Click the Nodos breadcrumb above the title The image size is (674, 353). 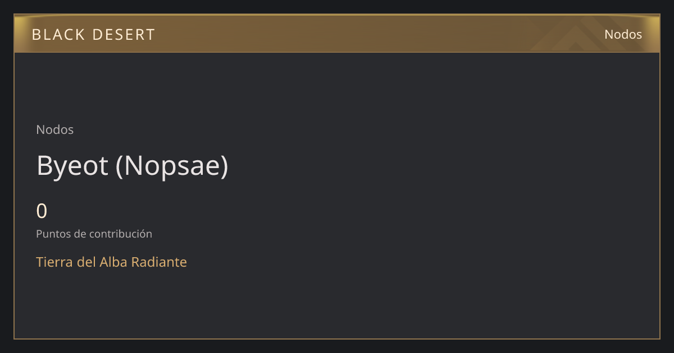point(55,129)
